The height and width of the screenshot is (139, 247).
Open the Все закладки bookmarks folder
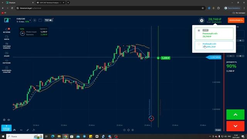click(x=239, y=13)
